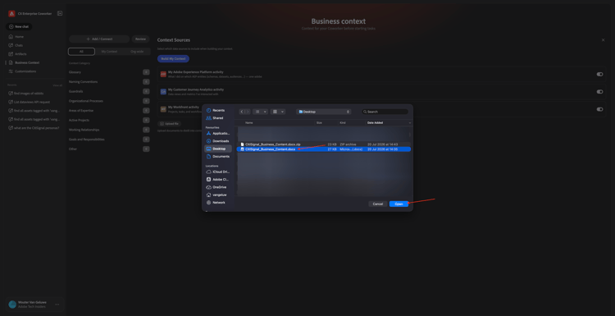
Task: Select CitiSignal_Business_Content.docx file
Action: click(324, 149)
